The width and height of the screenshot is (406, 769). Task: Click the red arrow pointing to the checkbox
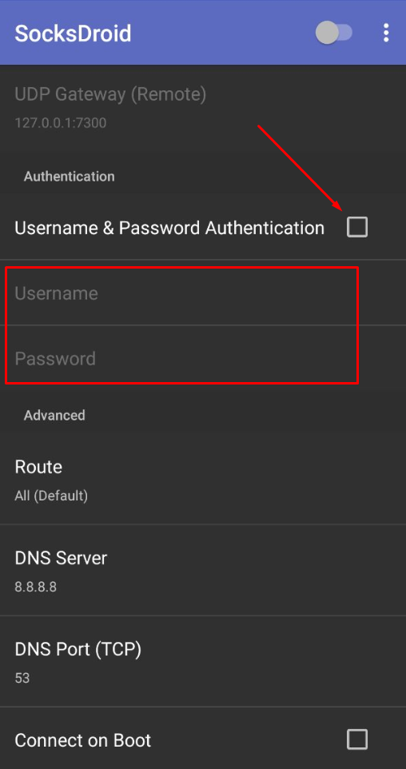click(300, 168)
